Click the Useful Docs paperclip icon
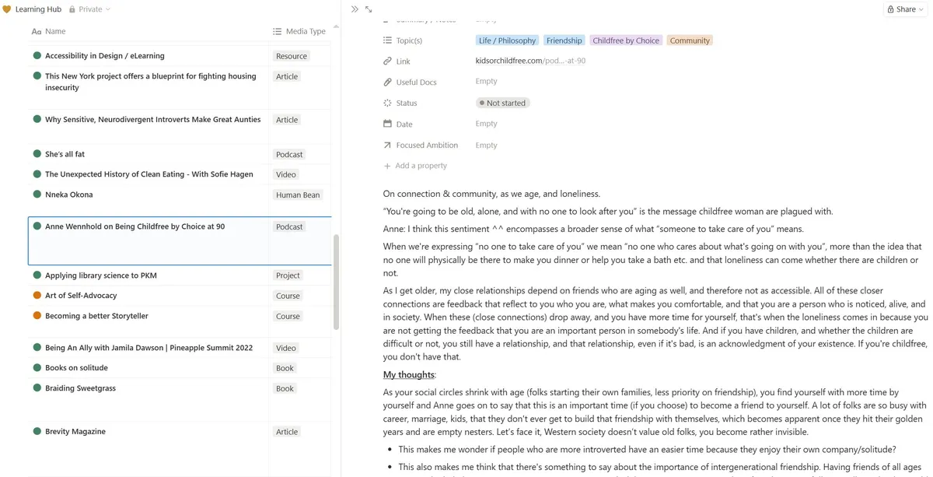The height and width of the screenshot is (477, 933). click(x=387, y=82)
